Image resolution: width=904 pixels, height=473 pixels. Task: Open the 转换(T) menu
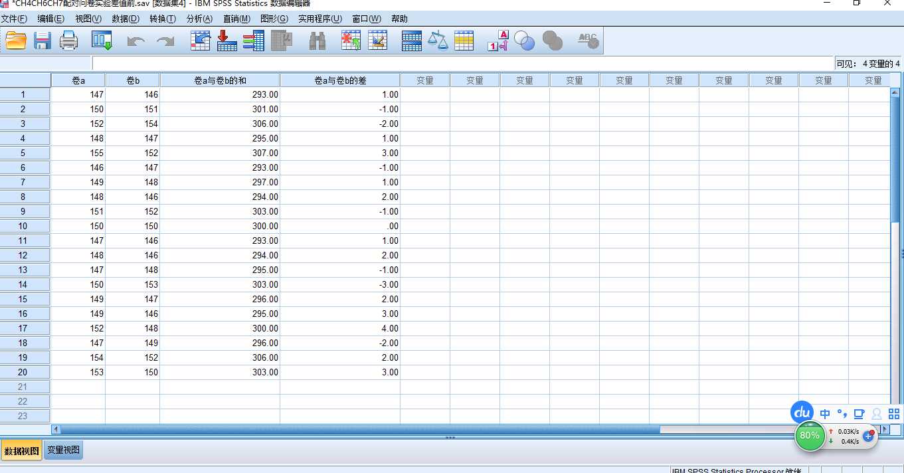(163, 19)
